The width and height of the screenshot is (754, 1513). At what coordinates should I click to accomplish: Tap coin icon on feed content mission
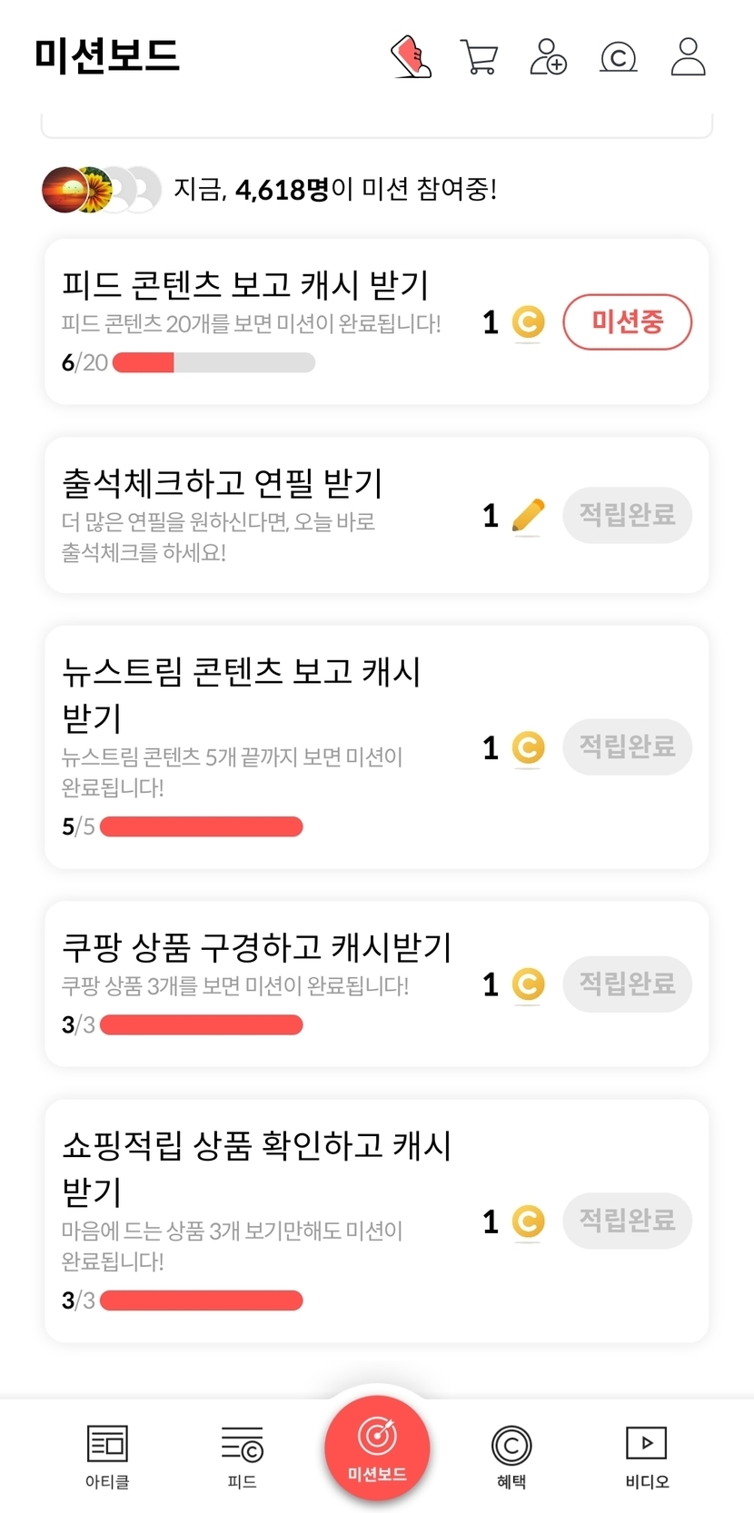tap(528, 322)
